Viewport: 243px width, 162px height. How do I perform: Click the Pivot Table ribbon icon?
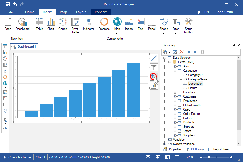coord(75,26)
